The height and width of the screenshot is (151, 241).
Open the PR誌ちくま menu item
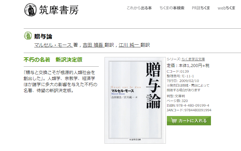(x=201, y=8)
